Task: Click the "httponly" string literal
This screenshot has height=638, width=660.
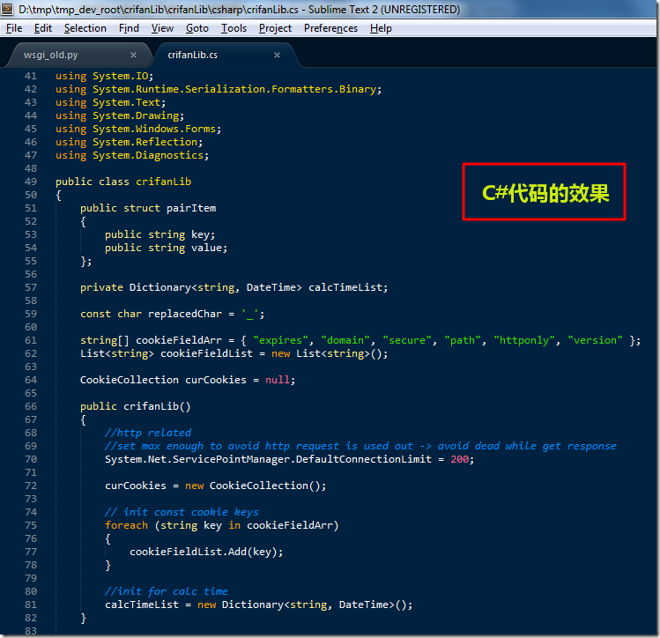Action: (x=524, y=340)
